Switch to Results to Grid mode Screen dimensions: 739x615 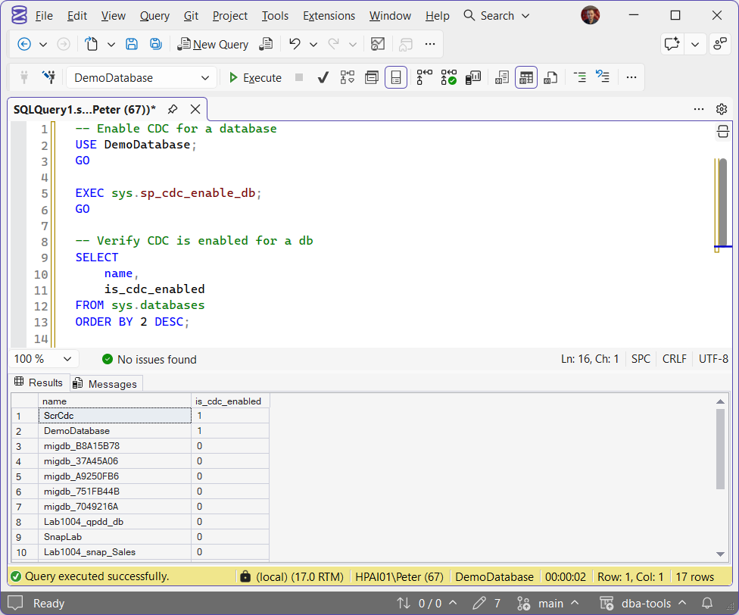click(x=526, y=77)
